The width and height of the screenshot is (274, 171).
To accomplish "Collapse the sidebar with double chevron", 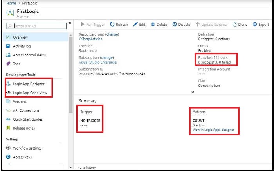I will click(x=70, y=23).
